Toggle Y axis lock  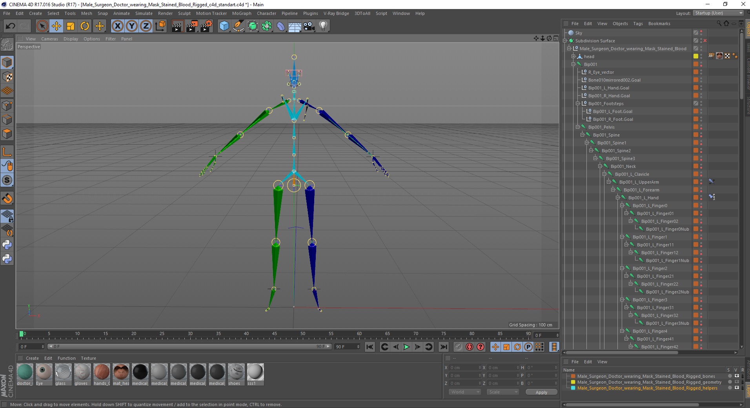pyautogui.click(x=132, y=26)
